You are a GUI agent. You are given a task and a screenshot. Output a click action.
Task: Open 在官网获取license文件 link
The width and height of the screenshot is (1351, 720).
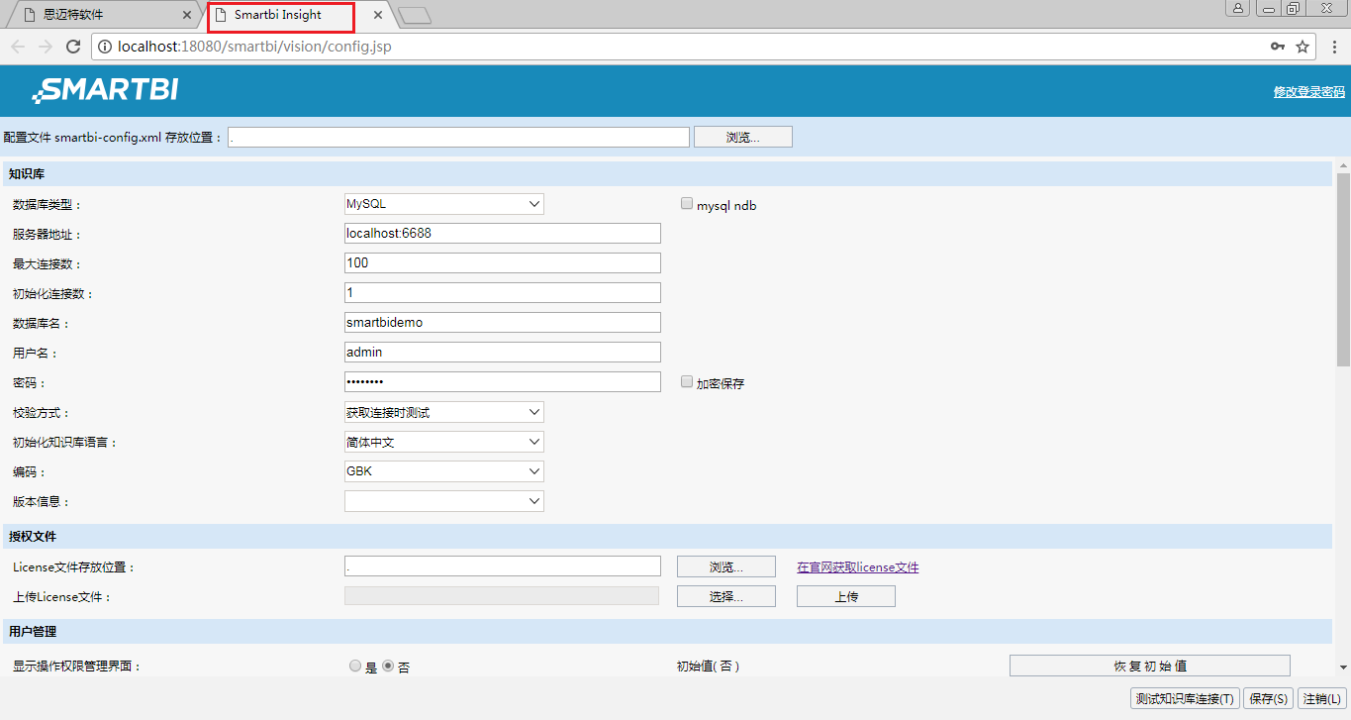(857, 567)
